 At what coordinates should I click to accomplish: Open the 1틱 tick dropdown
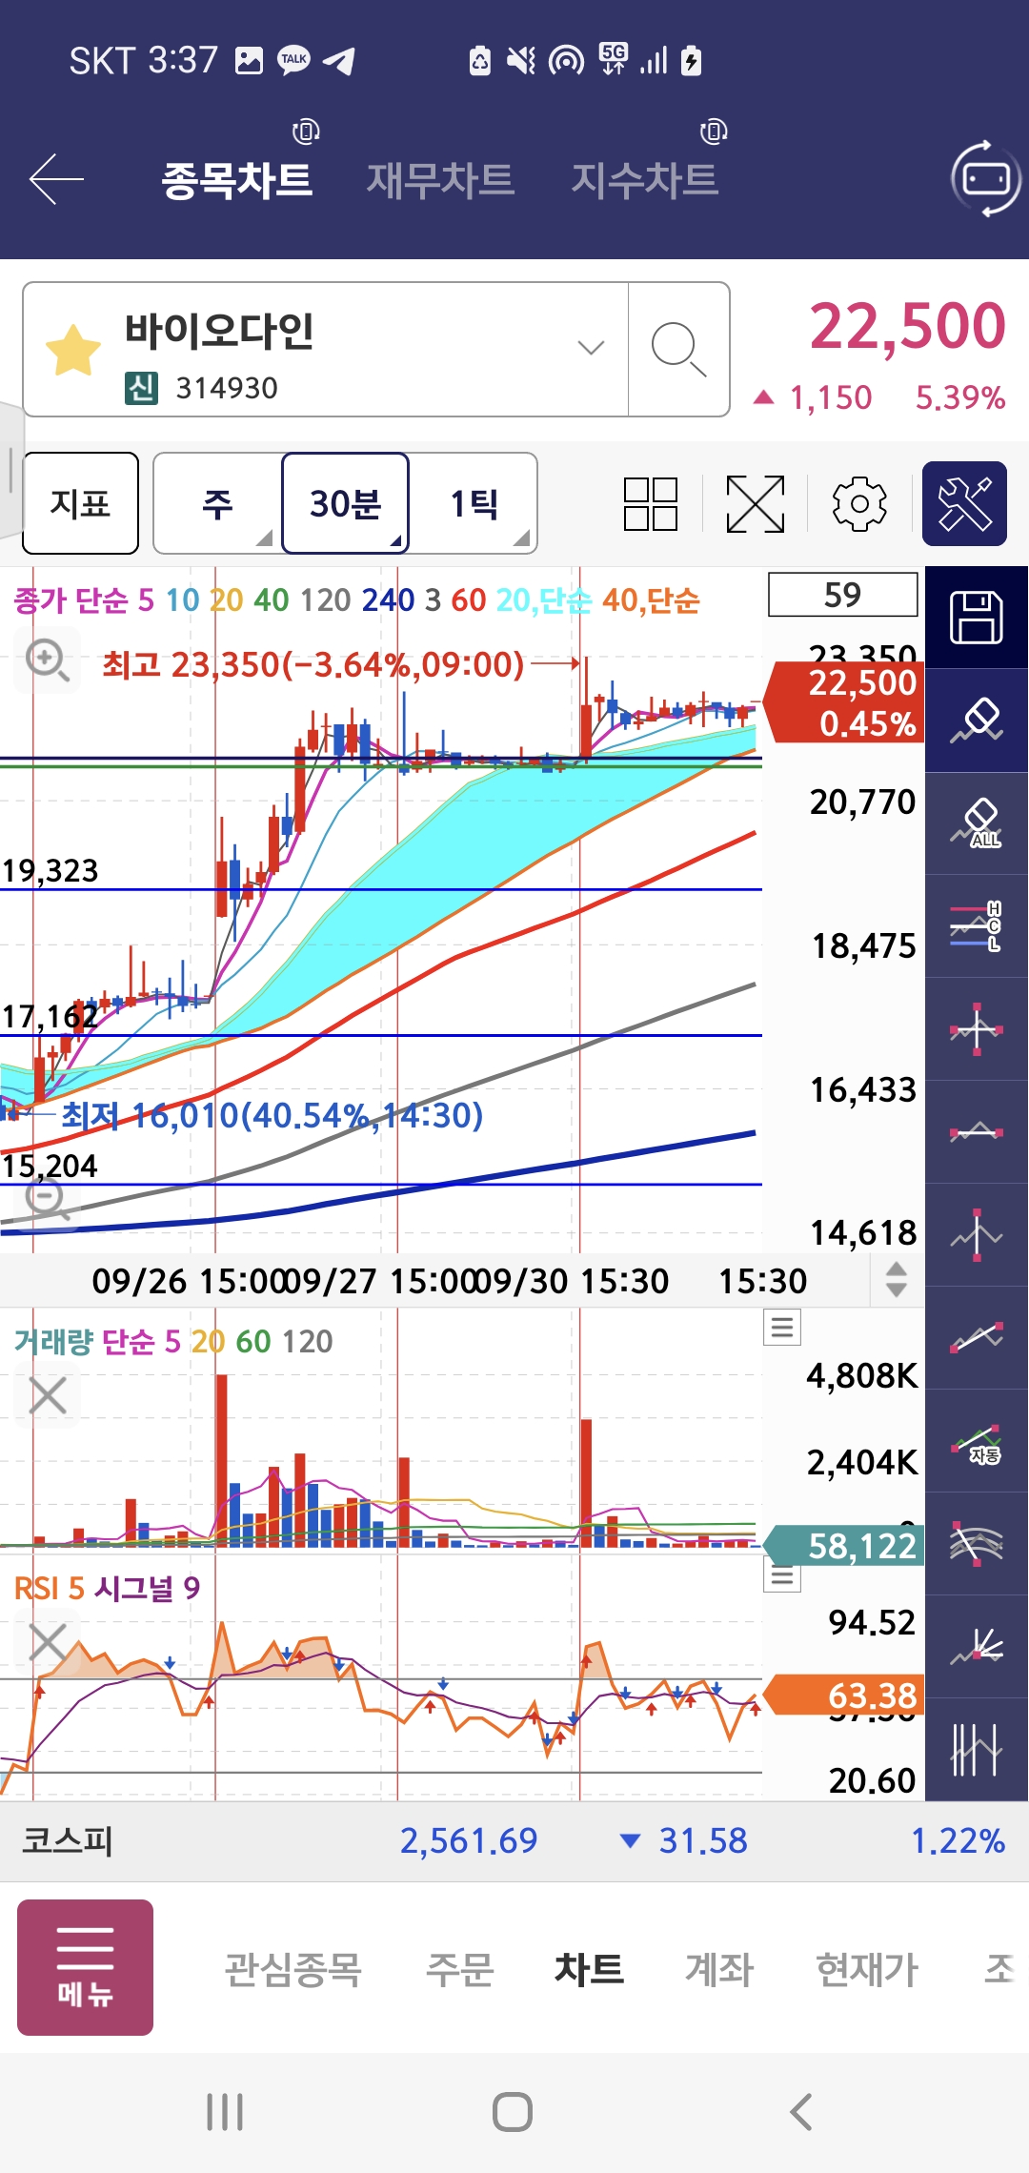tap(474, 503)
